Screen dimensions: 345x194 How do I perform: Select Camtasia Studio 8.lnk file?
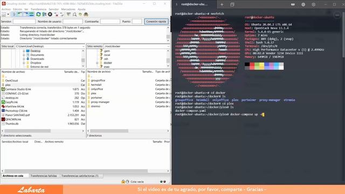tap(18, 89)
